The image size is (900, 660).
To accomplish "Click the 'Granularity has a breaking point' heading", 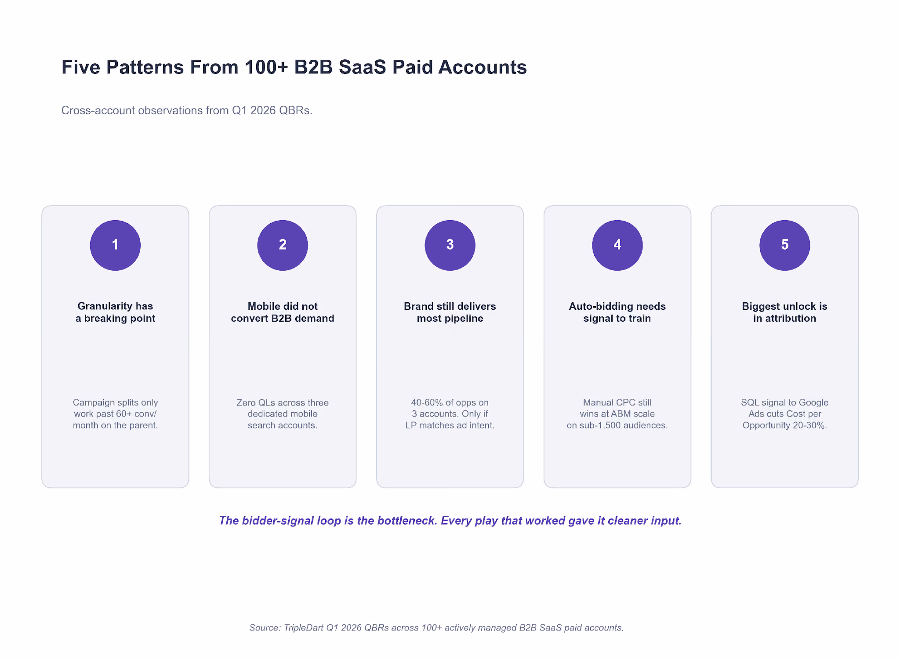I will pyautogui.click(x=115, y=312).
